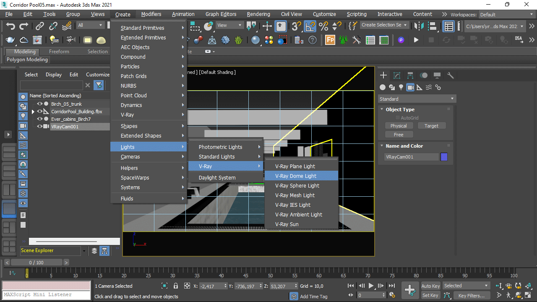Open the Create Selection Set dropdown

(384, 25)
